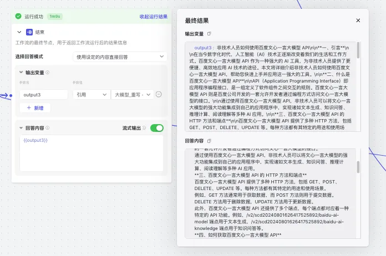Copy output variables with the copy icon

tap(209, 34)
